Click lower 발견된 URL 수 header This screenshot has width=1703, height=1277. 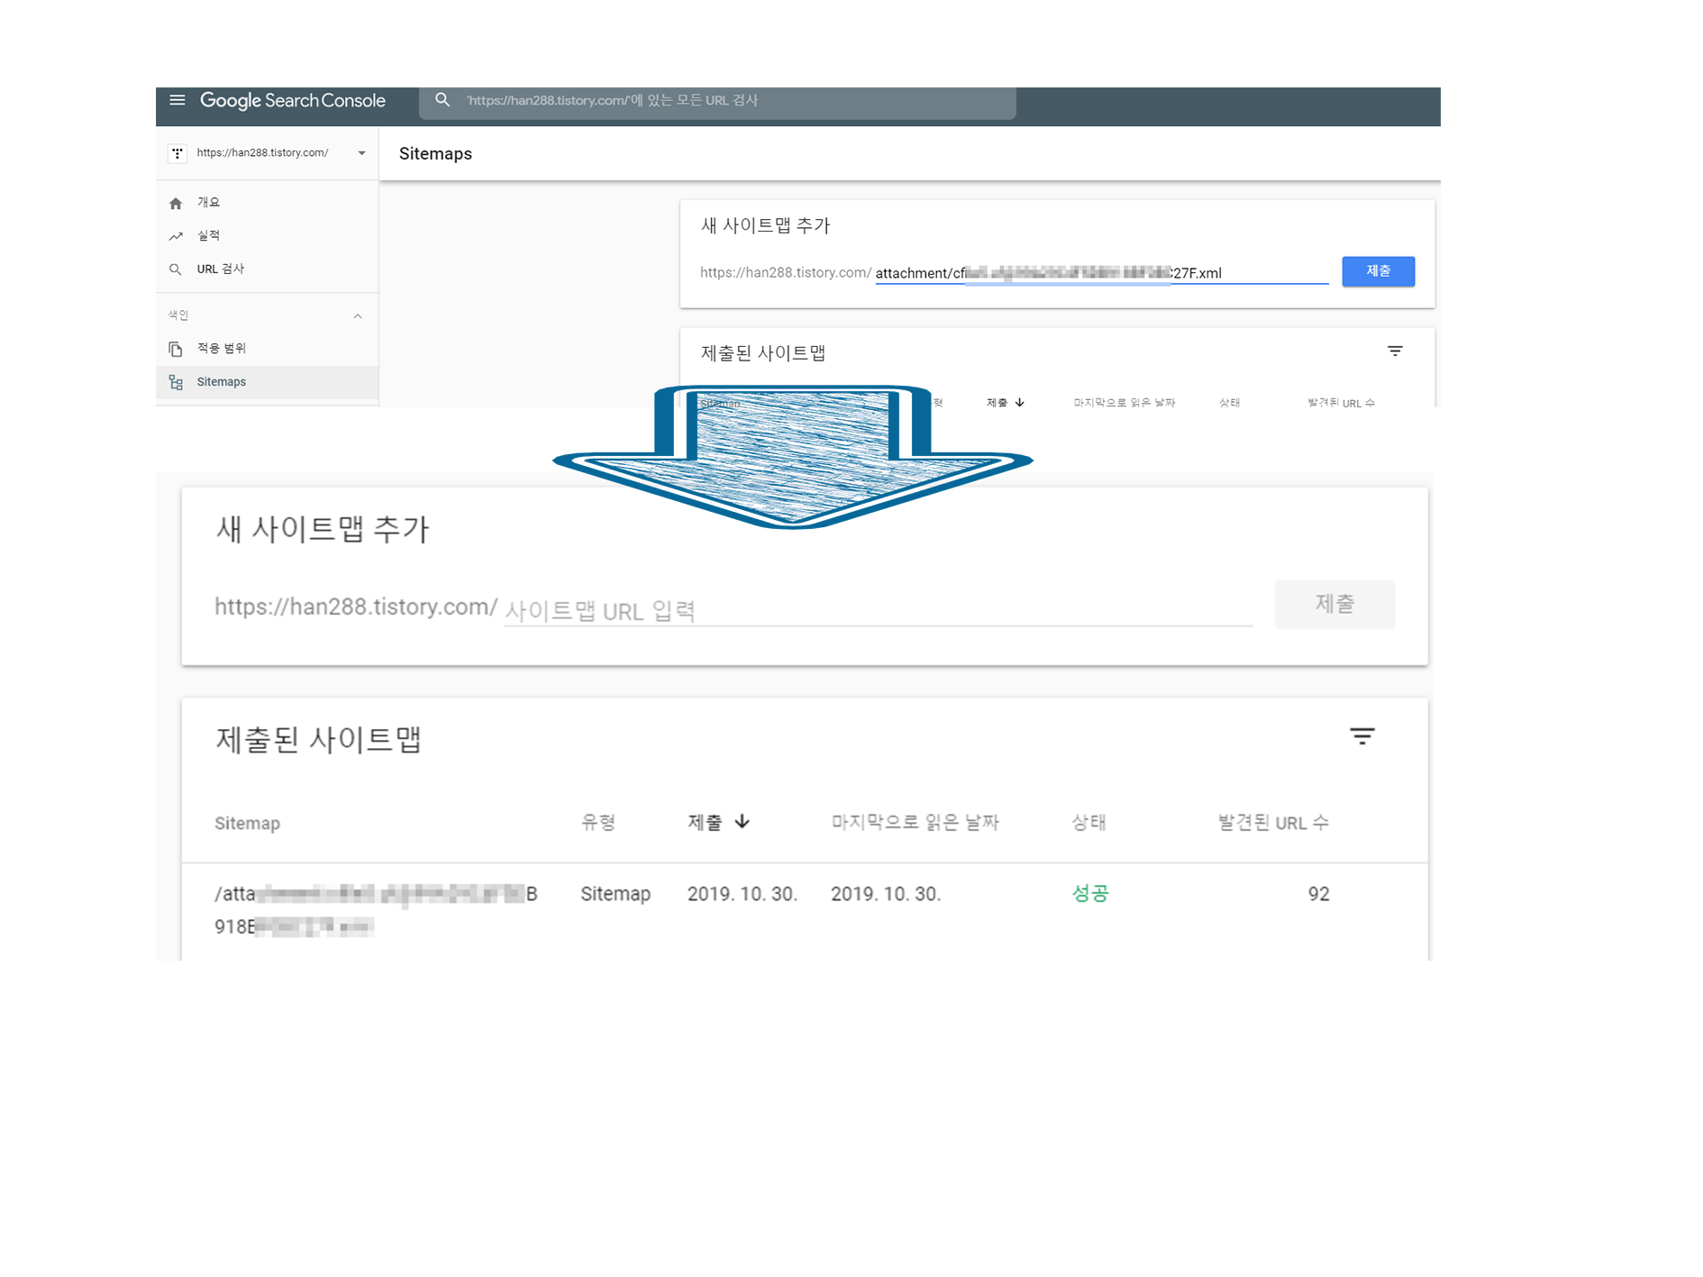1273,822
